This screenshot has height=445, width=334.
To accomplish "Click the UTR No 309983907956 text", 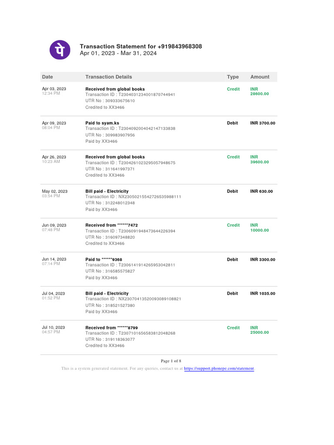I will point(110,135).
